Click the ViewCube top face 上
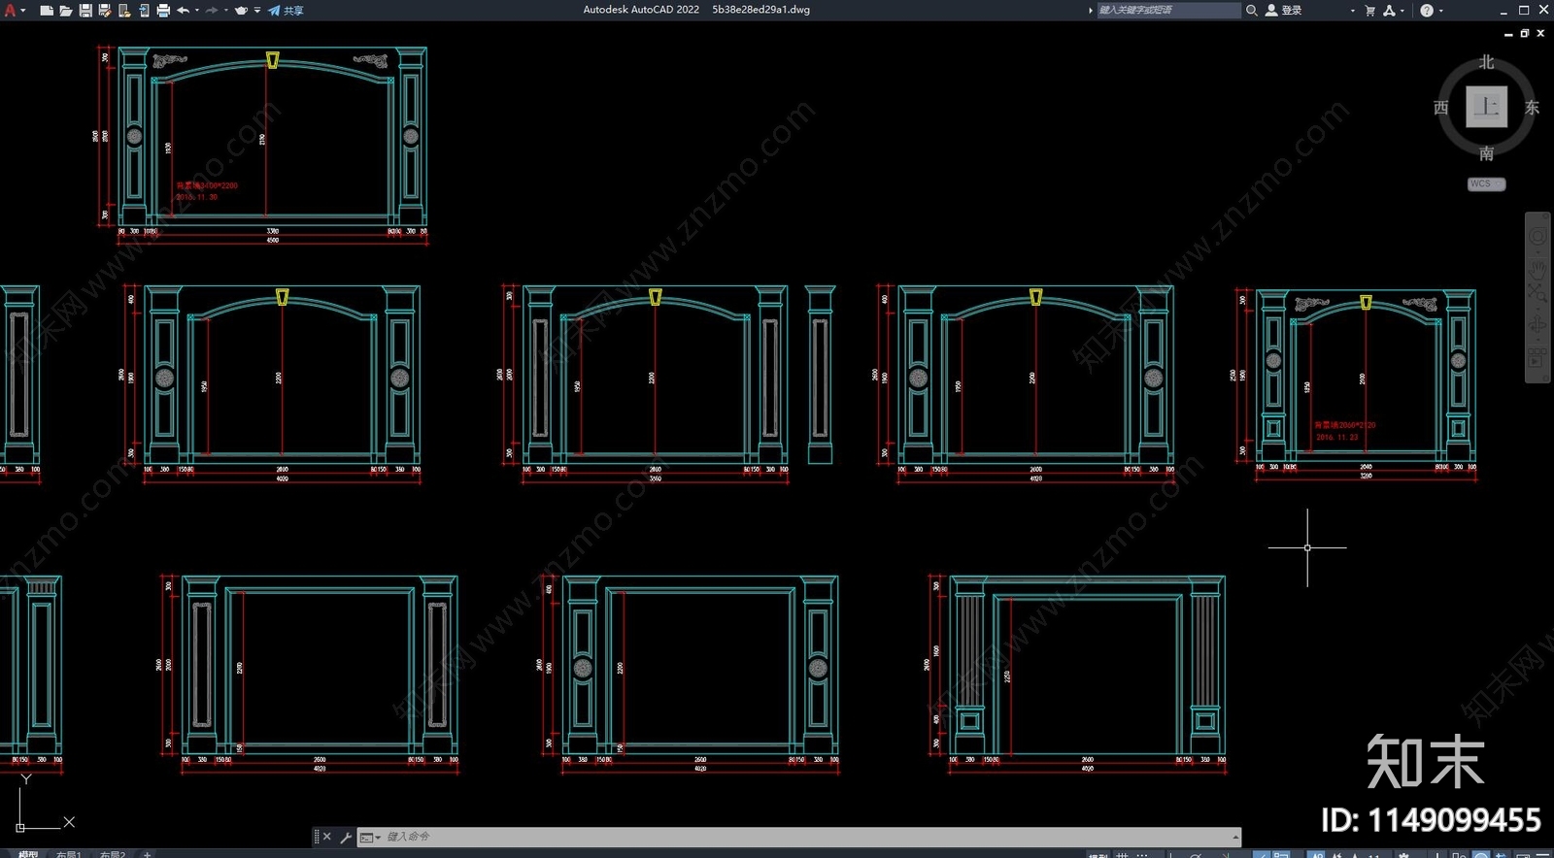This screenshot has height=858, width=1554. pyautogui.click(x=1486, y=107)
